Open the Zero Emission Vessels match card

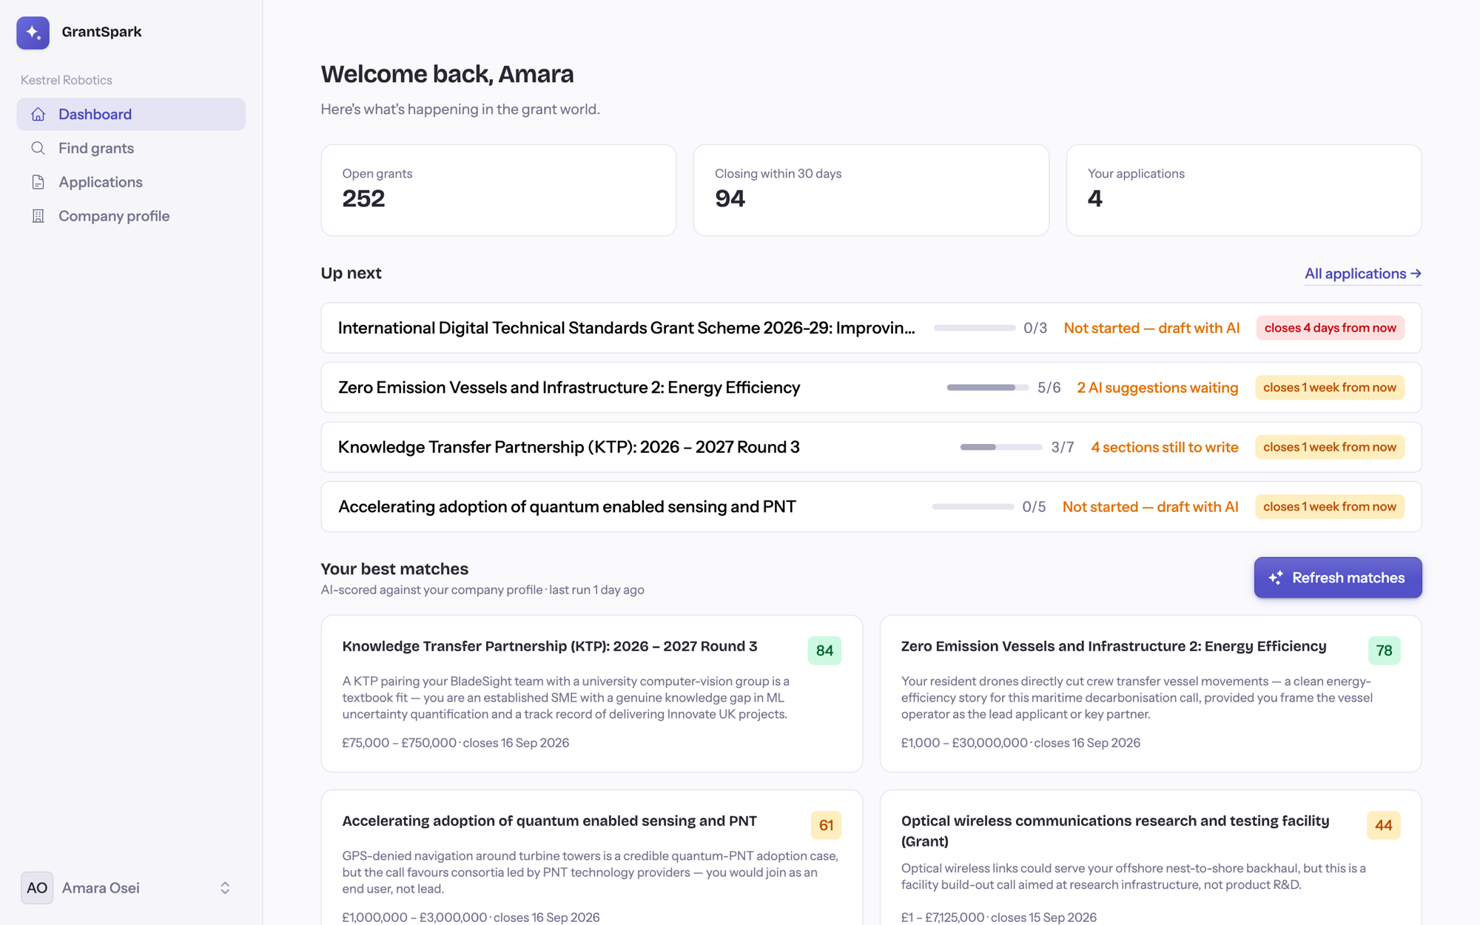pyautogui.click(x=1151, y=693)
